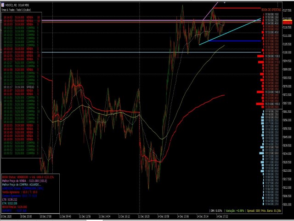The height and width of the screenshot is (221, 294).
Task: Click the 14 Dec 13:06 time axis label
Action: 183,216
